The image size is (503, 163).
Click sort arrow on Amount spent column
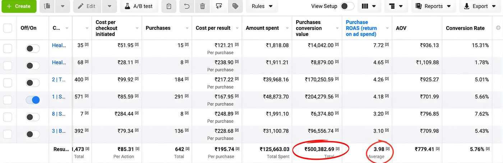point(287,28)
